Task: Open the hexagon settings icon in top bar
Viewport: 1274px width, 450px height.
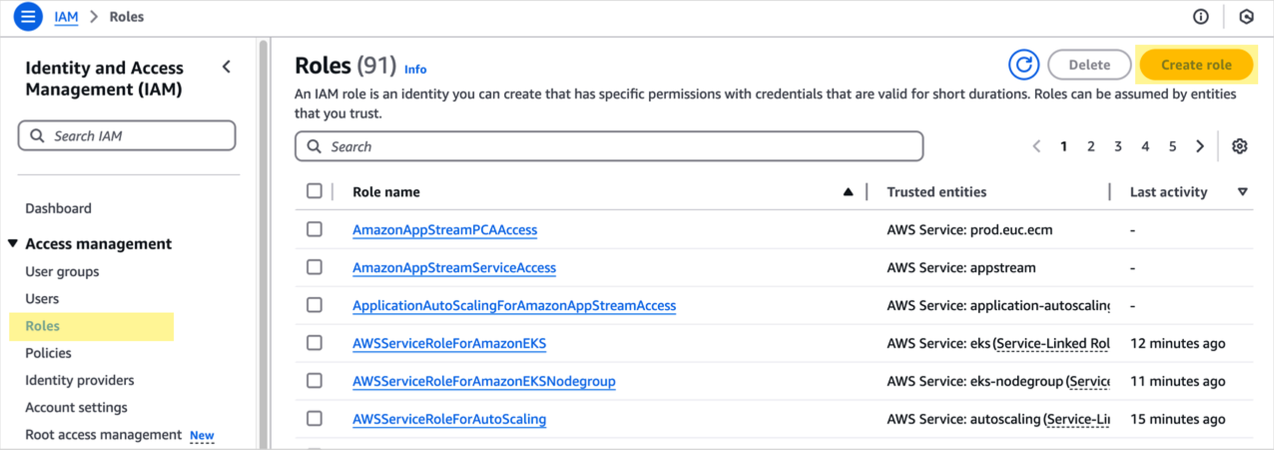Action: pyautogui.click(x=1246, y=17)
